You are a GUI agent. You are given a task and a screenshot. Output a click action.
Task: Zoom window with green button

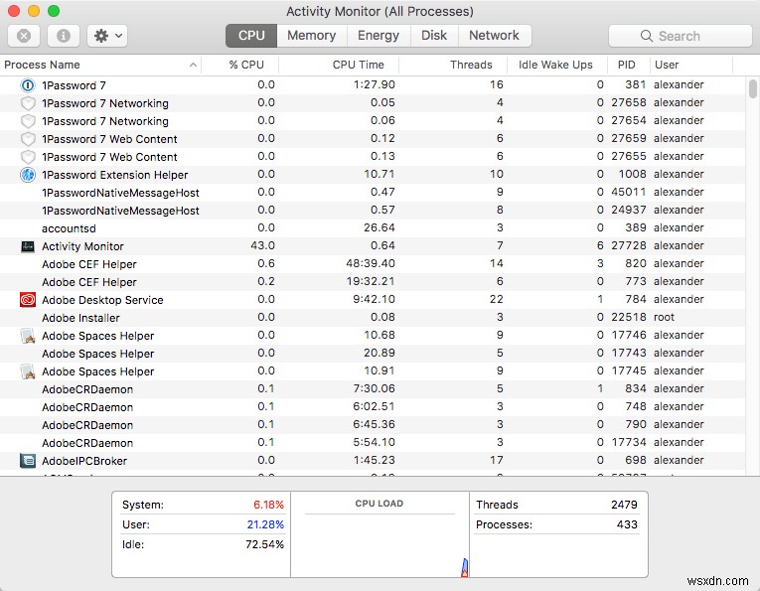tap(54, 11)
